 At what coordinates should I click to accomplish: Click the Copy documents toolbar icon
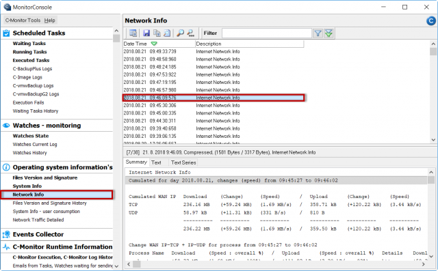pos(157,33)
